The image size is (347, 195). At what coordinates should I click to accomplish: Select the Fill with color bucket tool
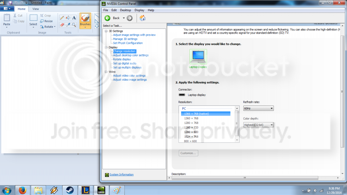tap(68, 18)
